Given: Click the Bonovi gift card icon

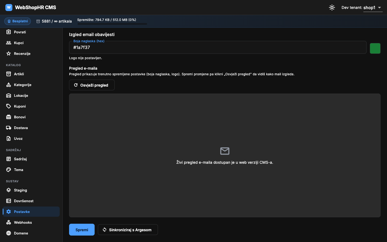Looking at the screenshot, I should click(x=9, y=117).
